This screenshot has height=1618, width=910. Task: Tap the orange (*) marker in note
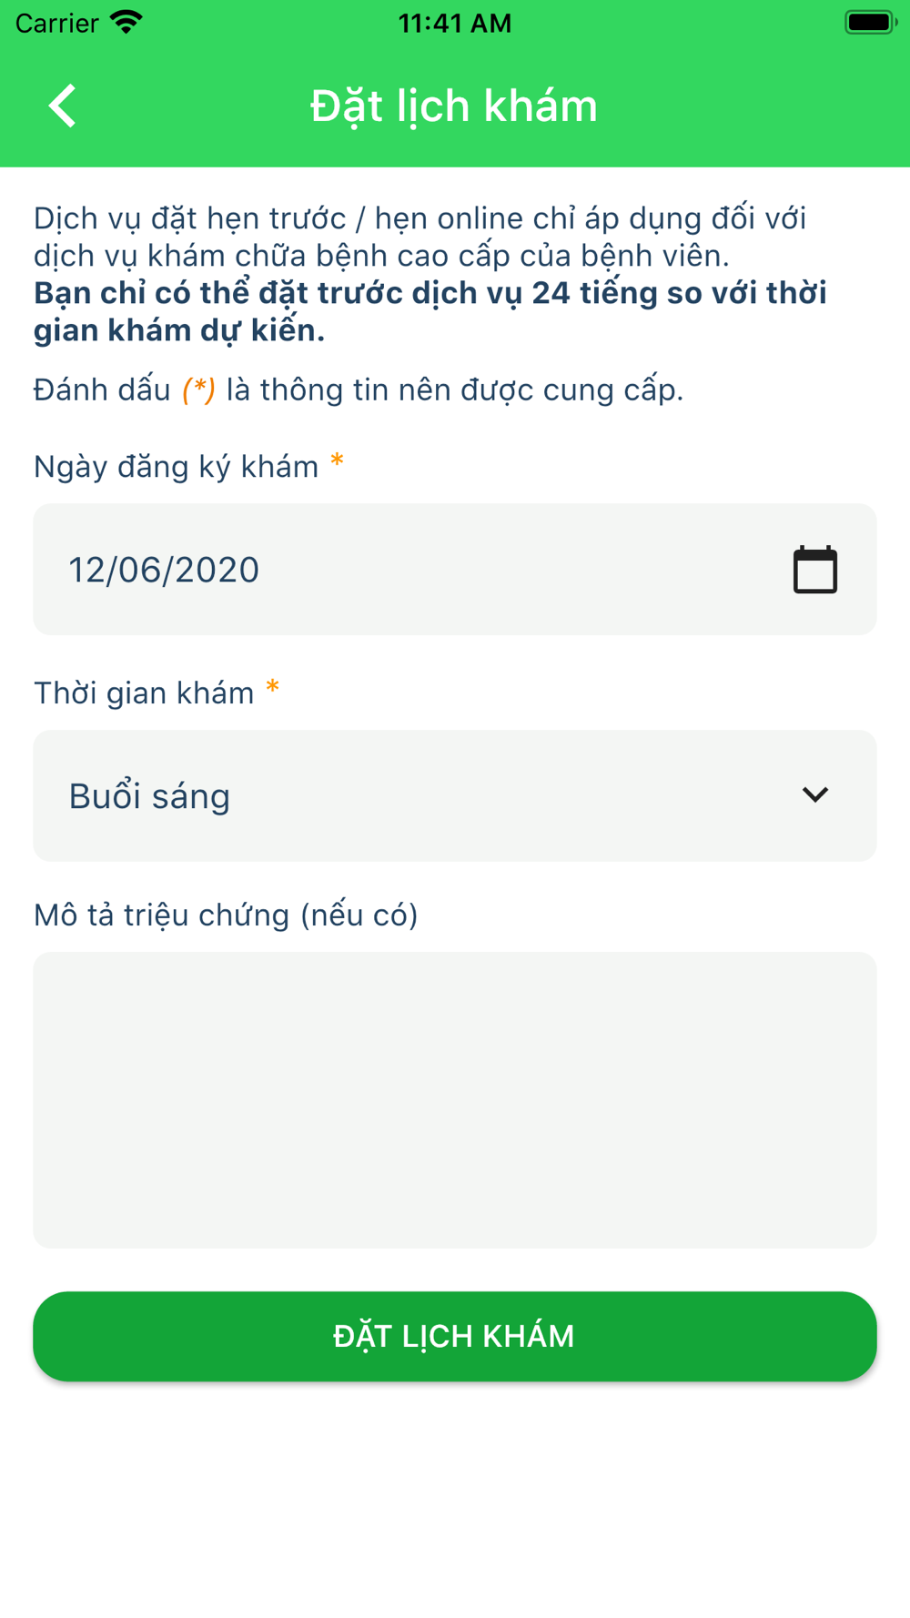pos(198,389)
